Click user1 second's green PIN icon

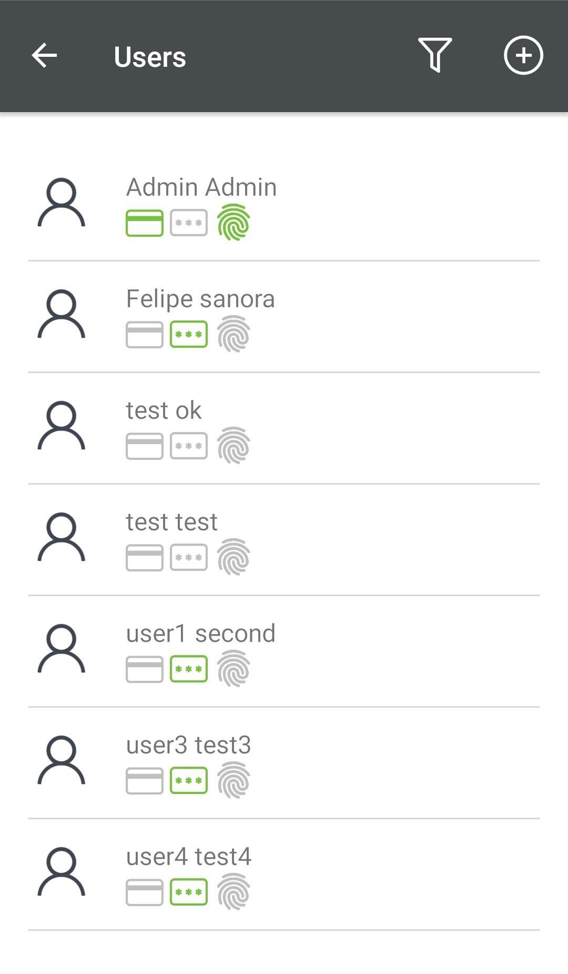189,669
